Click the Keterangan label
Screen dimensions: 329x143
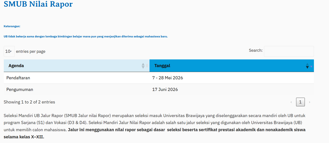pyautogui.click(x=12, y=27)
